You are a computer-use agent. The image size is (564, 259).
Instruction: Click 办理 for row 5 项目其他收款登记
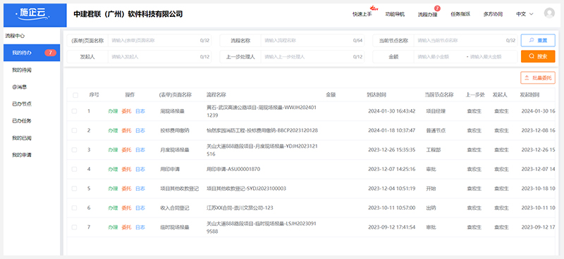click(113, 189)
